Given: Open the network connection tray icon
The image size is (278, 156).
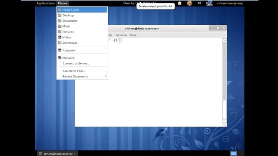Looking at the screenshot, I should pos(209,3).
